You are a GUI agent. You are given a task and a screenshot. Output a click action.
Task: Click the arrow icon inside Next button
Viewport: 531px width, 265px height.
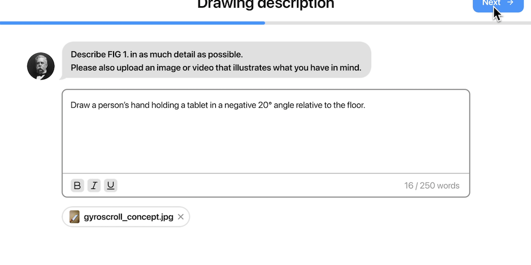click(x=510, y=3)
